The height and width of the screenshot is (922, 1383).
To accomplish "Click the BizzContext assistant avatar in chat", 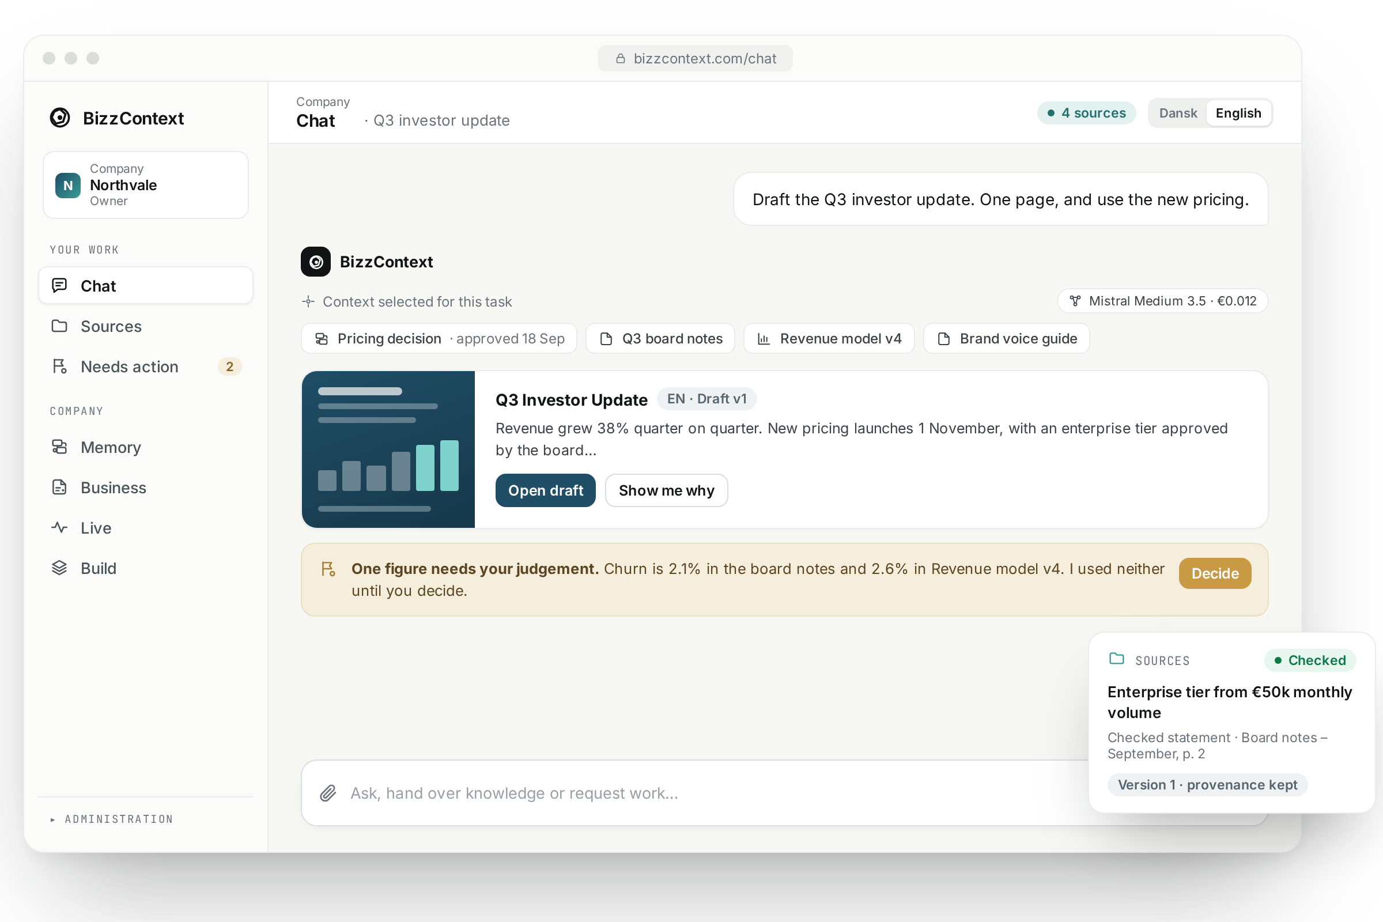I will point(316,262).
